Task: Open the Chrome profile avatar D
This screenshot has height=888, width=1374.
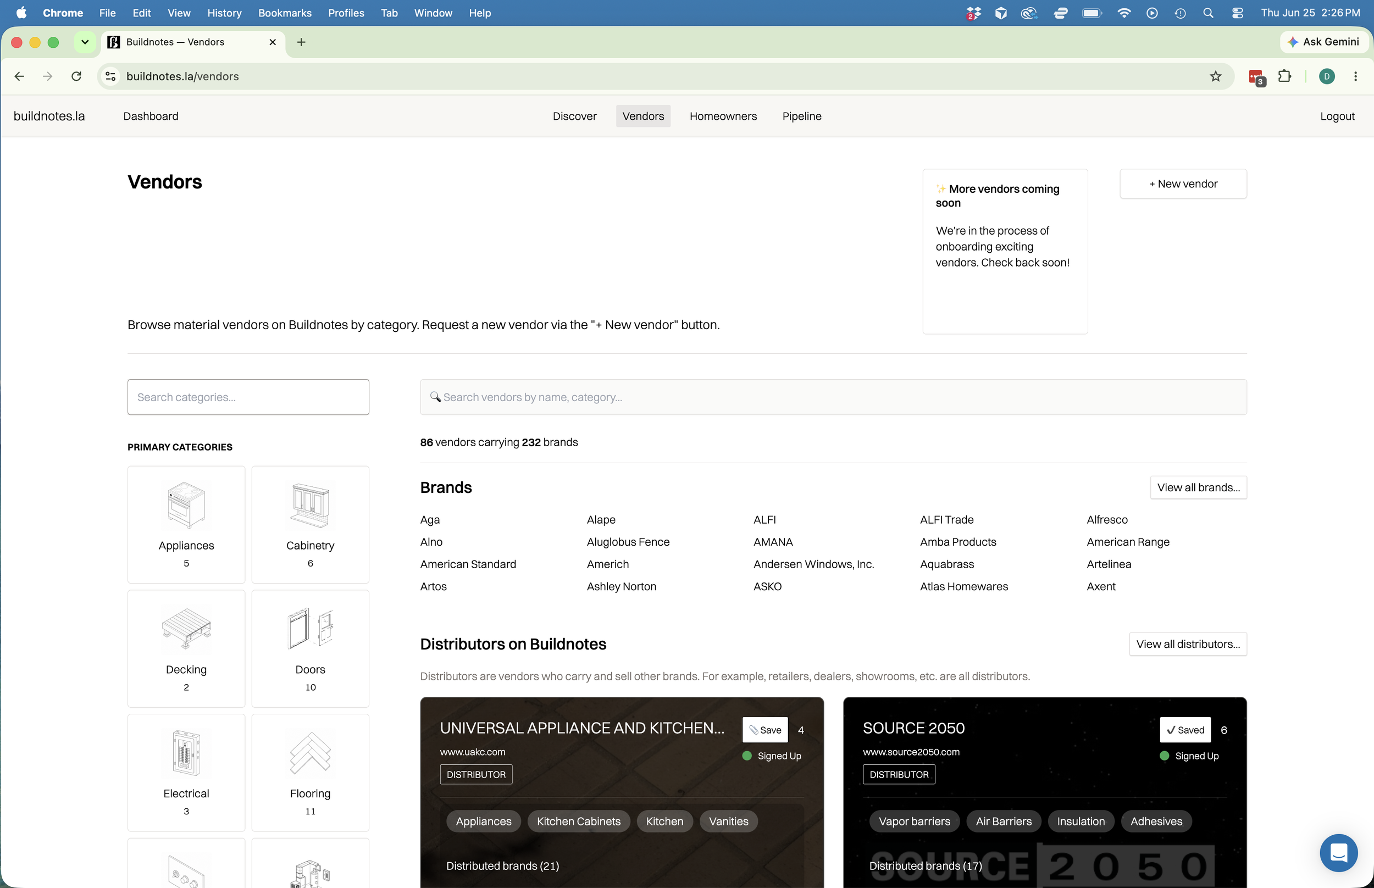Action: click(x=1327, y=76)
